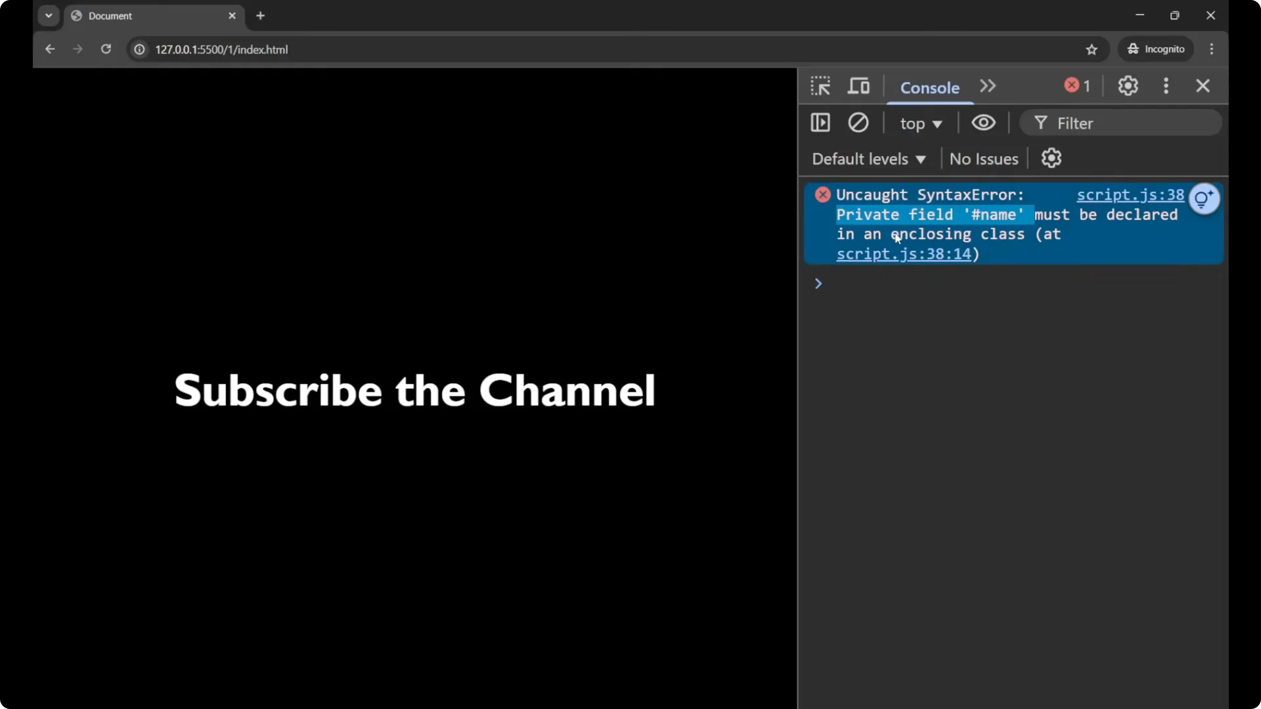The image size is (1261, 709).
Task: Open the live expression eye icon
Action: tap(983, 123)
